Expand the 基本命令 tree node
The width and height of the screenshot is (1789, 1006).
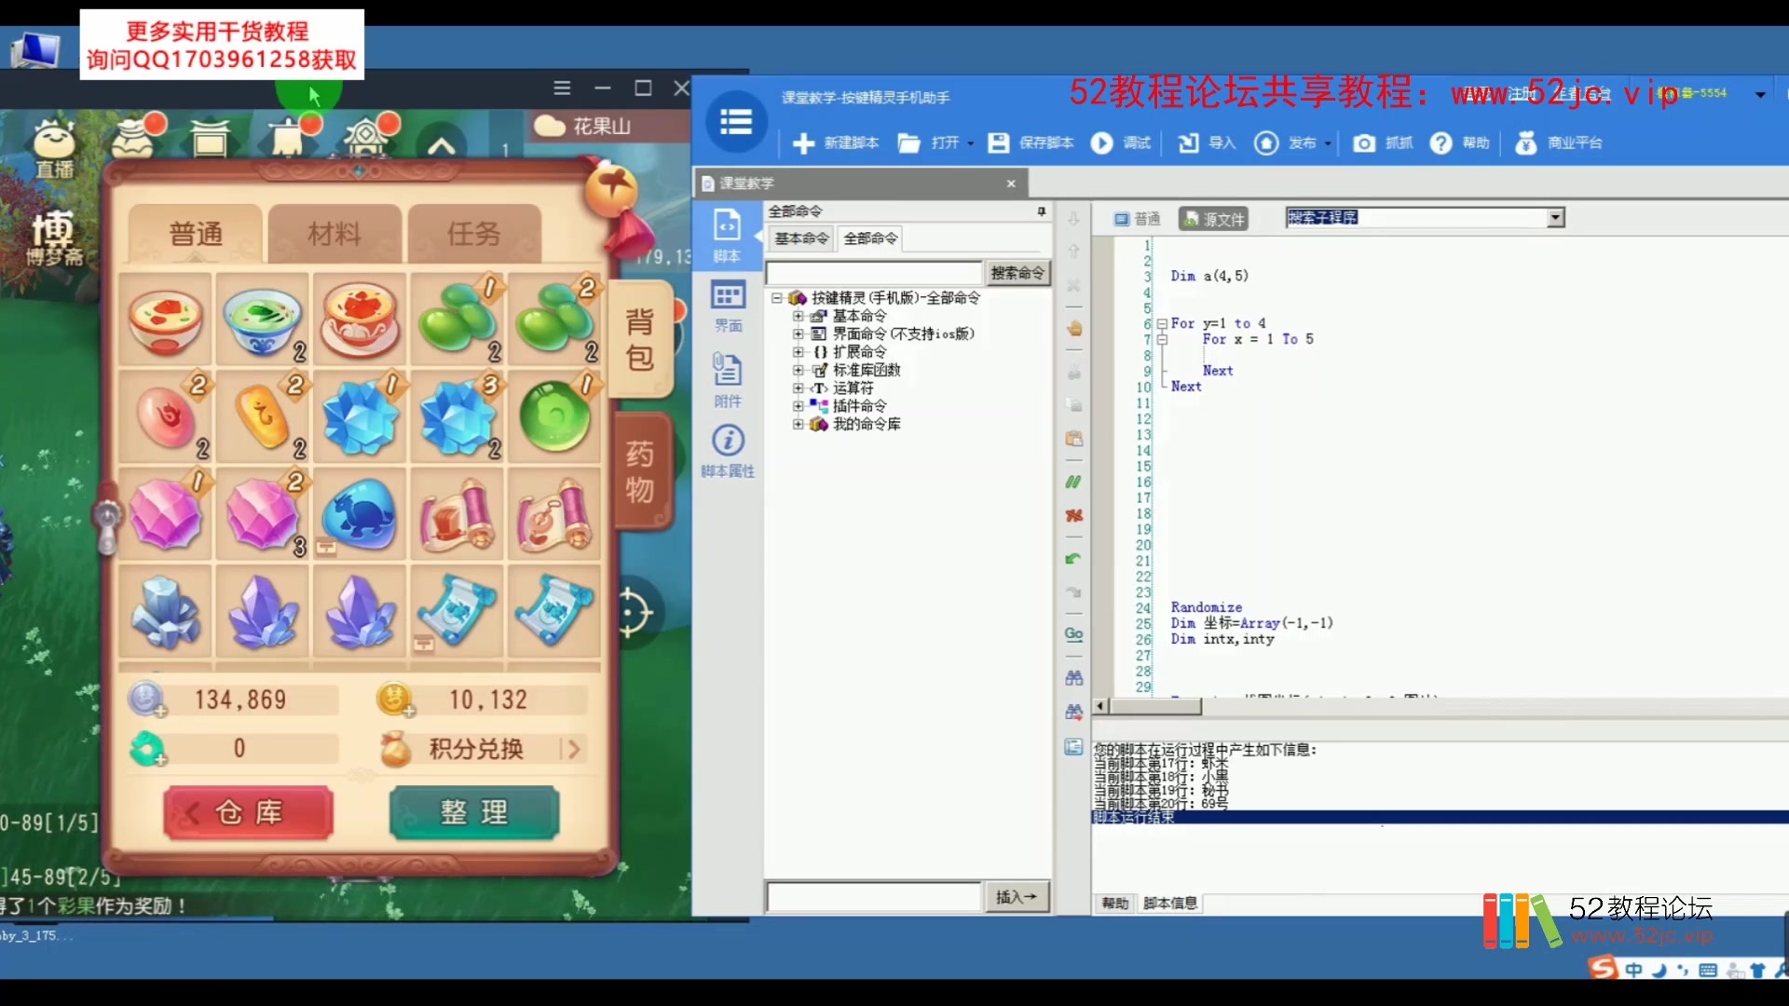point(798,316)
